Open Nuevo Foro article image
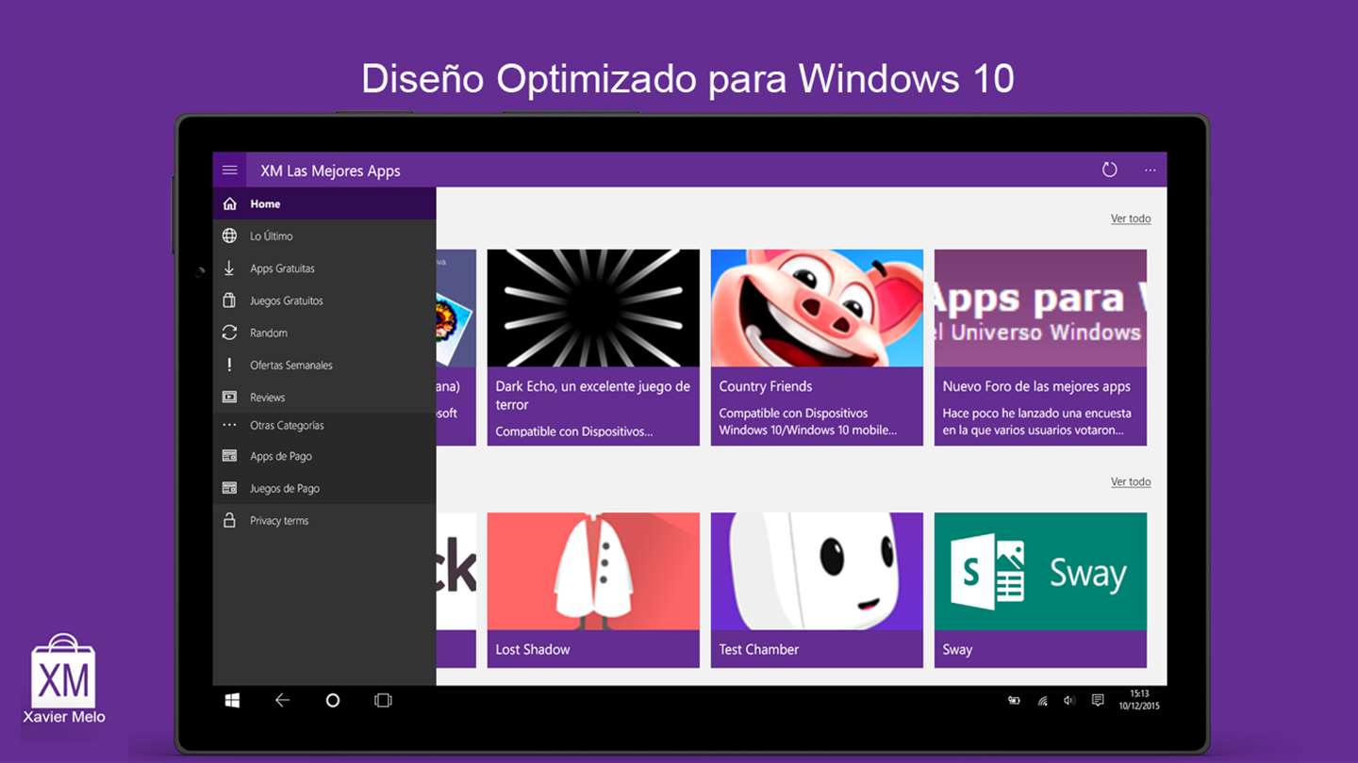The width and height of the screenshot is (1358, 763). pyautogui.click(x=1040, y=308)
